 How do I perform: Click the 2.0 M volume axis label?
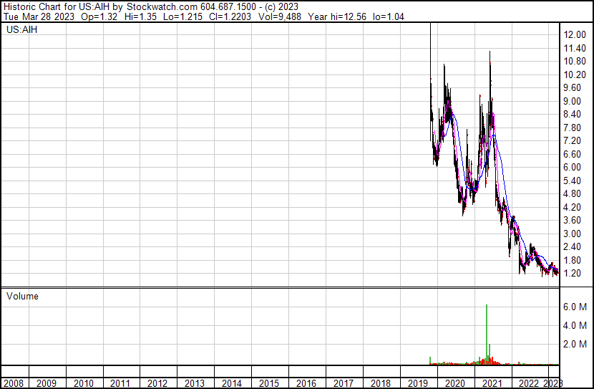point(575,345)
